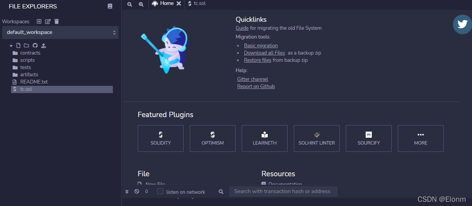Click Download all Files link
The width and height of the screenshot is (472, 206).
pyautogui.click(x=264, y=53)
